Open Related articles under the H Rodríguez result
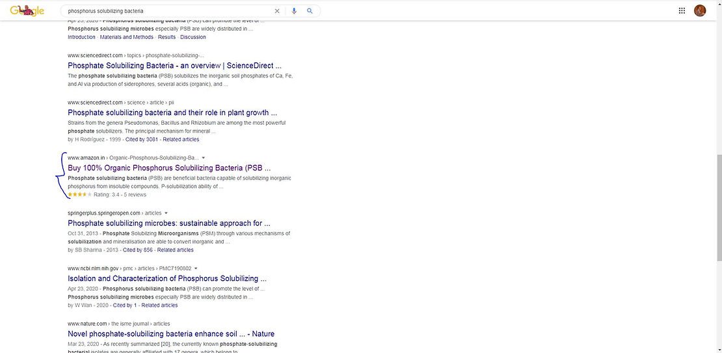 click(x=181, y=139)
